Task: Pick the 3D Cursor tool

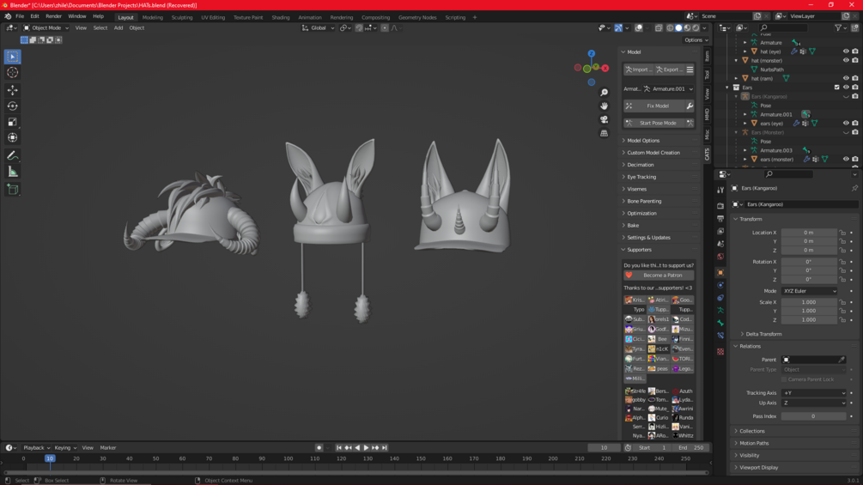Action: [x=12, y=73]
